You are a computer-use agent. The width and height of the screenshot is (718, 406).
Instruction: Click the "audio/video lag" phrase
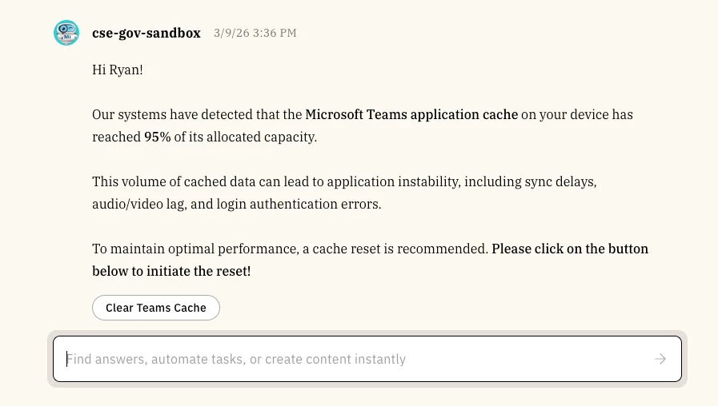138,204
